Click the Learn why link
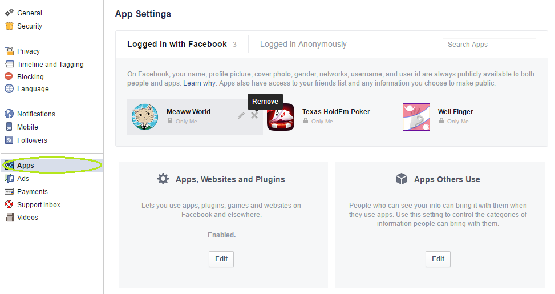 199,83
